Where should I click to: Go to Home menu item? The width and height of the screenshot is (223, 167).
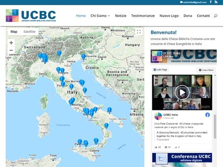pyautogui.click(x=81, y=16)
